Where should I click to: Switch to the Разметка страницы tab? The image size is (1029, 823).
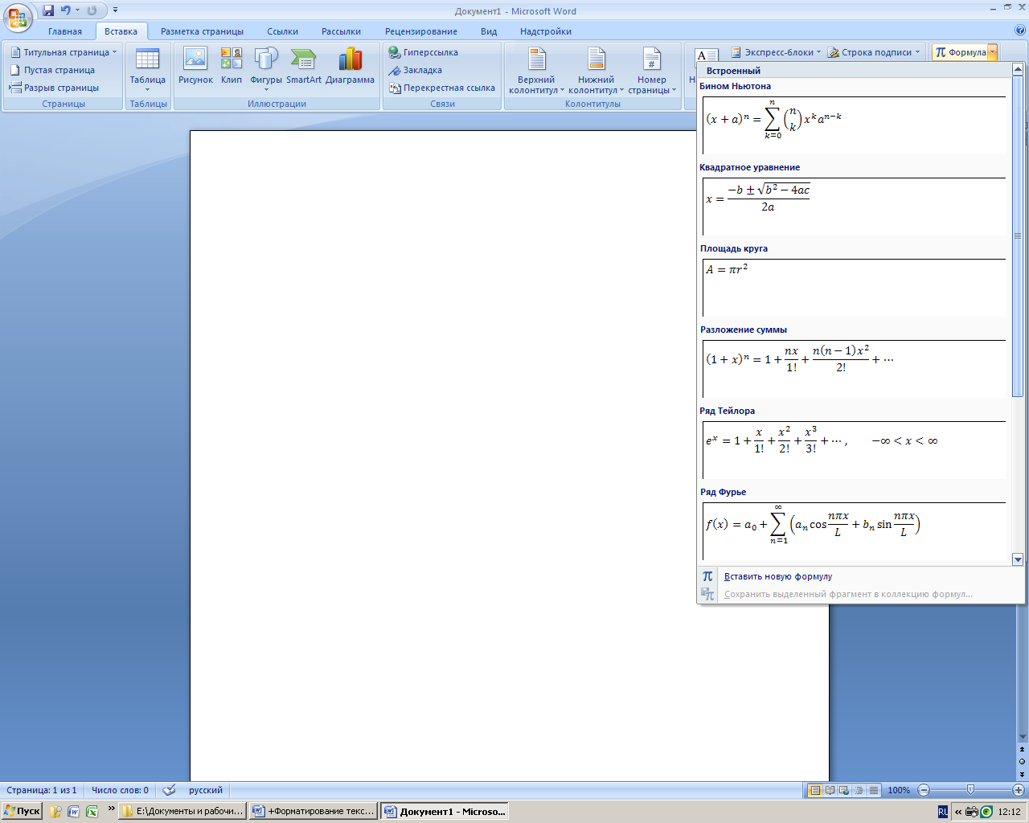click(x=202, y=31)
